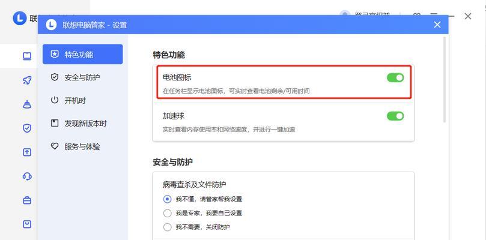Select 我不需要，关闭防护 radio option

tap(168, 227)
